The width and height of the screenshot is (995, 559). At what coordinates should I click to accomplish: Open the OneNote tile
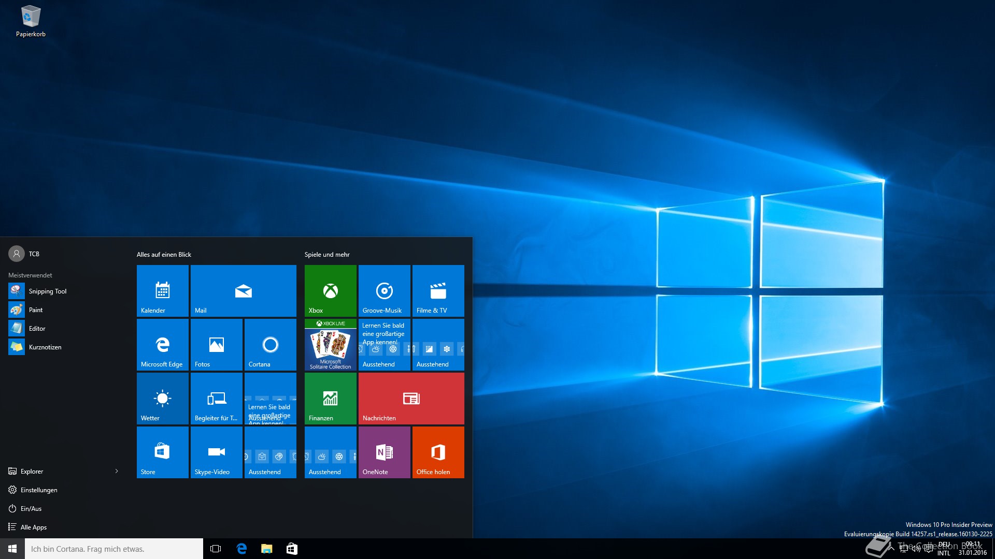pos(384,452)
